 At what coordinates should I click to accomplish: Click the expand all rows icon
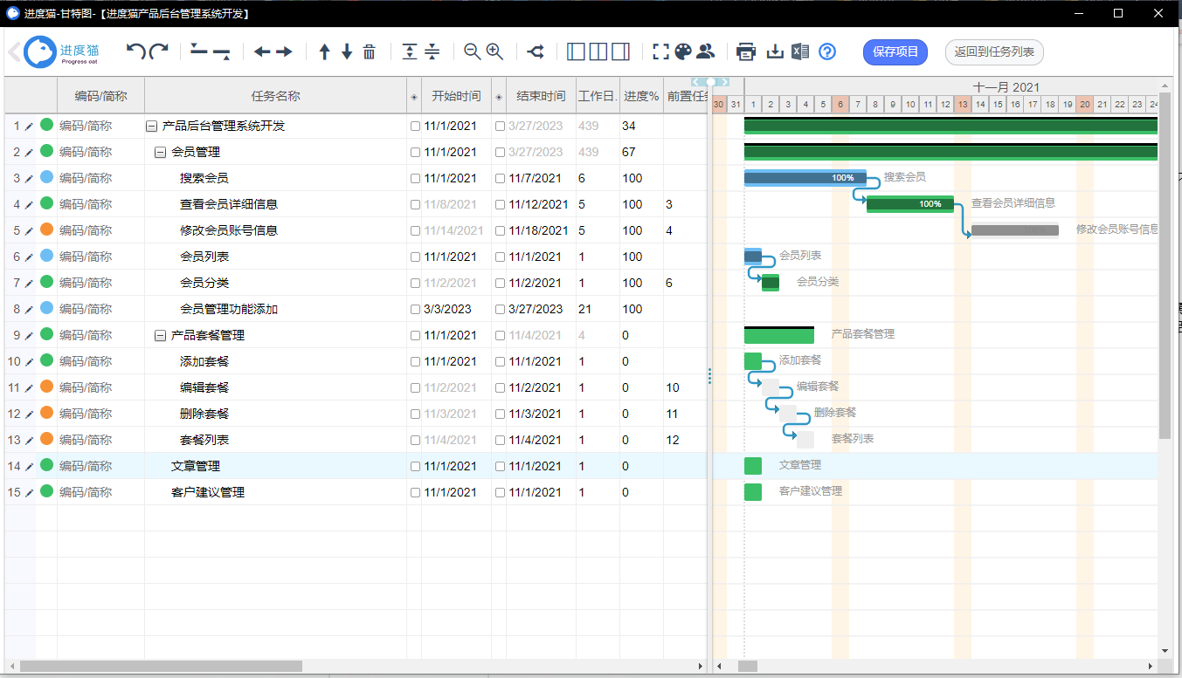coord(410,51)
